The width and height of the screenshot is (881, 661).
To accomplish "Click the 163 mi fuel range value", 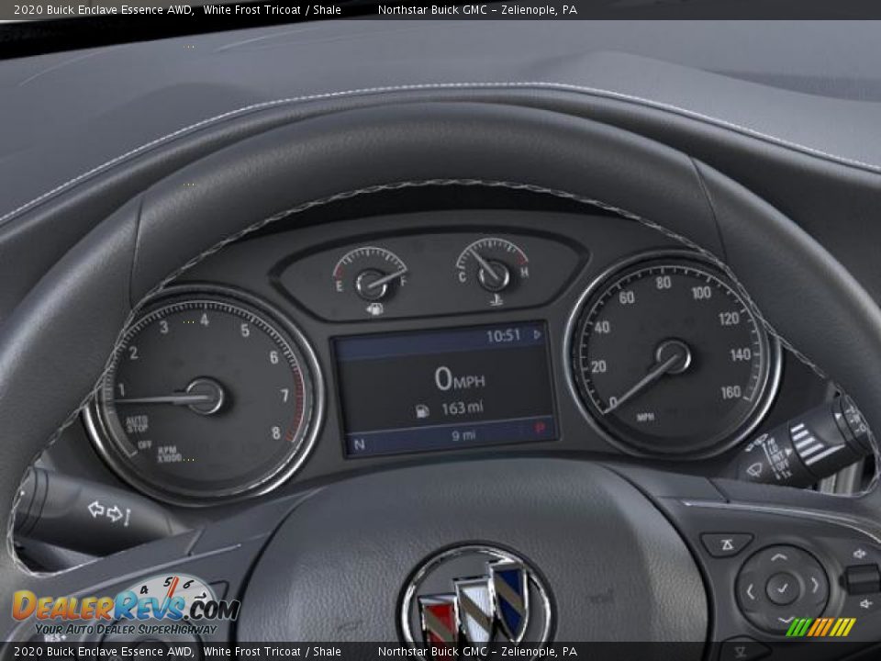I will pyautogui.click(x=462, y=408).
